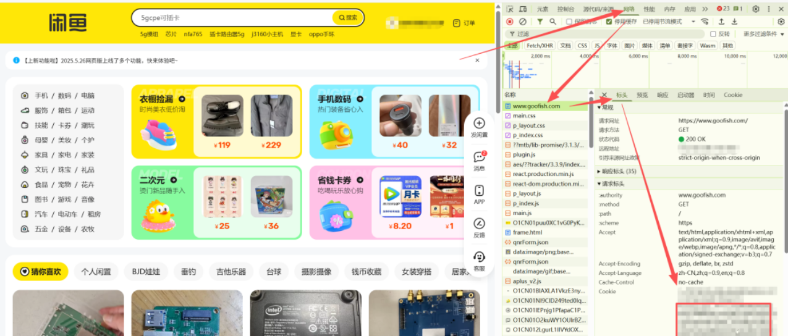Viewport: 788px width, 336px height.
Task: Open DevTools settings gear in top bar
Action: (x=756, y=9)
